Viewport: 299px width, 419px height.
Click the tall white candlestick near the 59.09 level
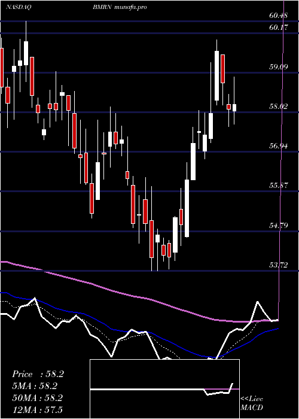tap(216, 75)
